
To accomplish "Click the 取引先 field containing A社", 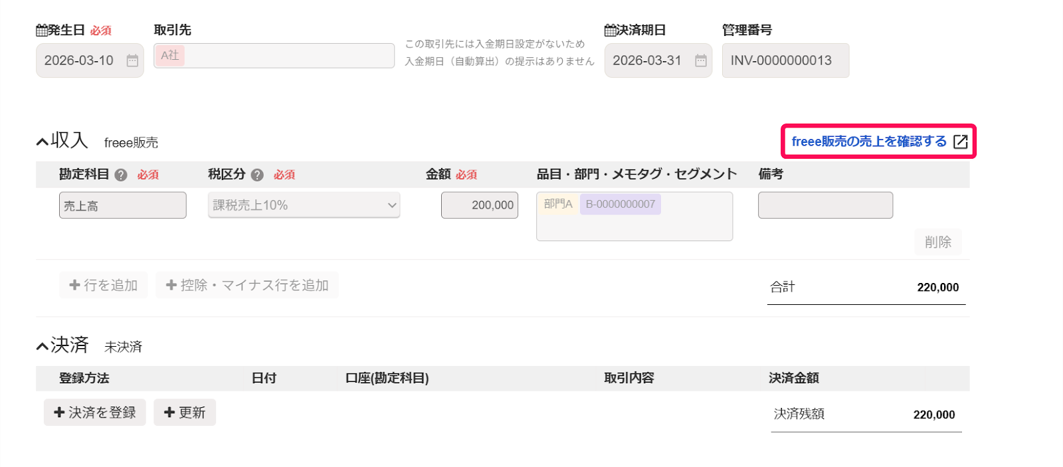I will tap(274, 56).
